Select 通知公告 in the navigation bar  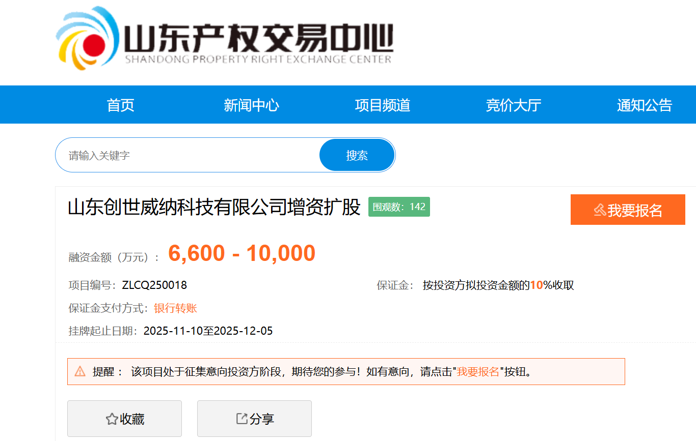644,105
